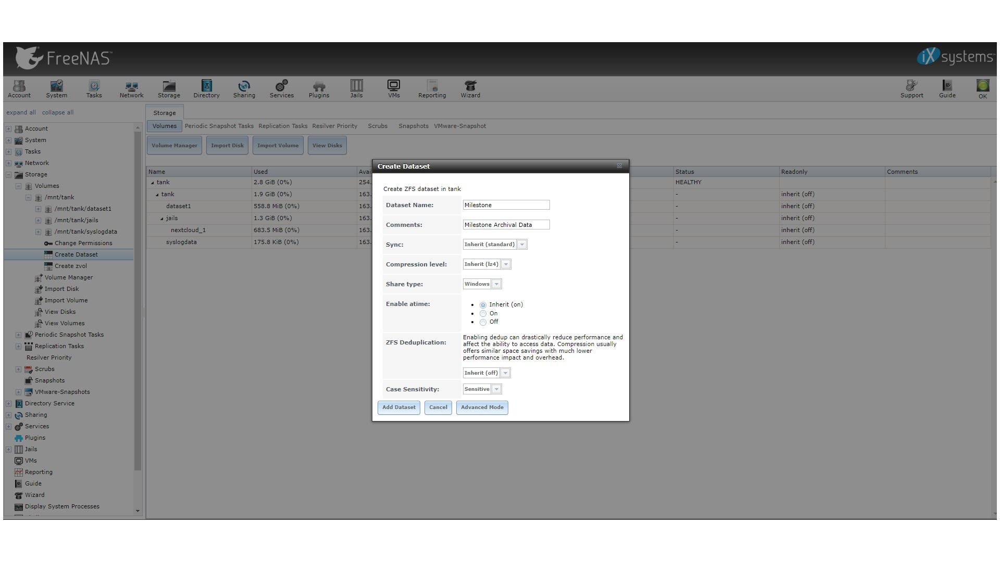Viewport: 1000px width, 562px height.
Task: Switch to Replication Tasks tab
Action: 283,126
